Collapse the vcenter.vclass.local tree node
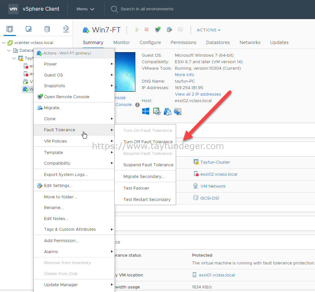 [4, 43]
